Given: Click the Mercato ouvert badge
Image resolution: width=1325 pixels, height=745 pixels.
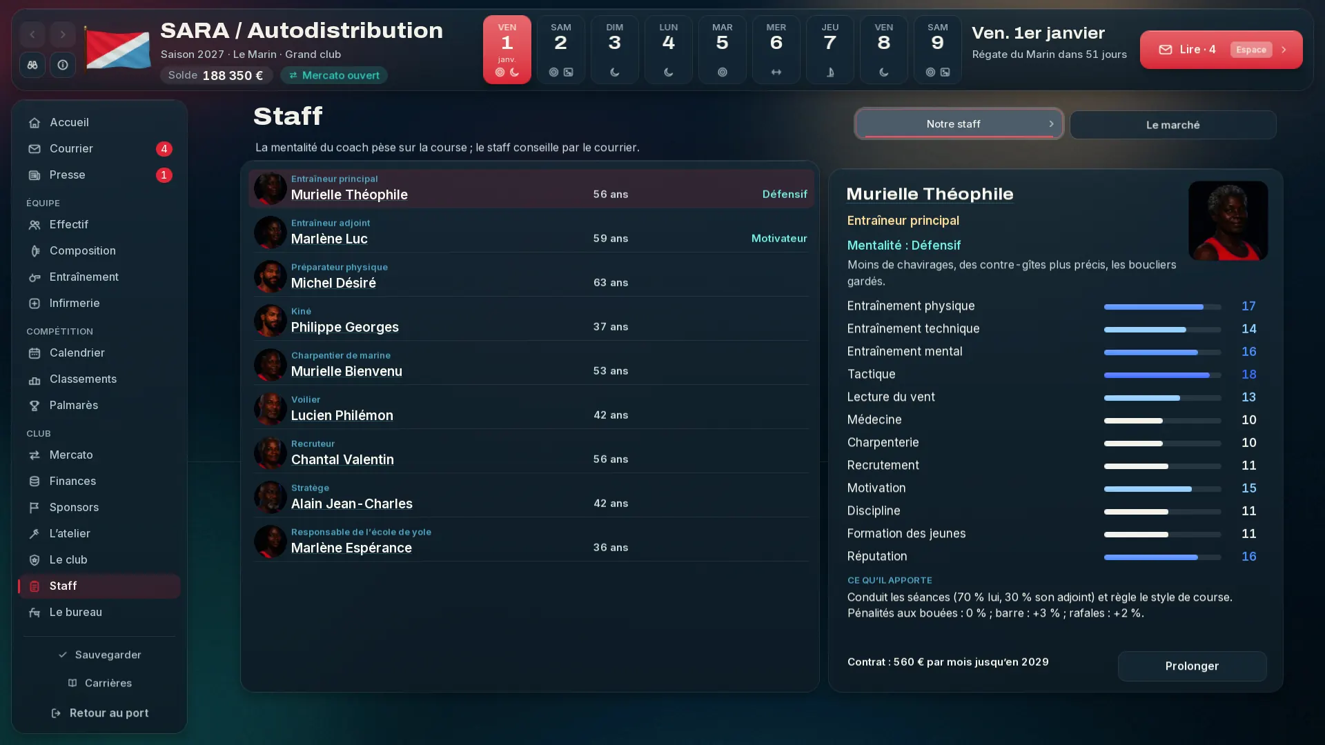Looking at the screenshot, I should point(334,75).
